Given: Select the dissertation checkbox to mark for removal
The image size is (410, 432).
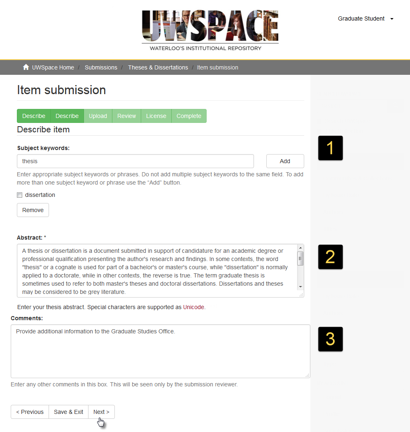Looking at the screenshot, I should pyautogui.click(x=19, y=195).
